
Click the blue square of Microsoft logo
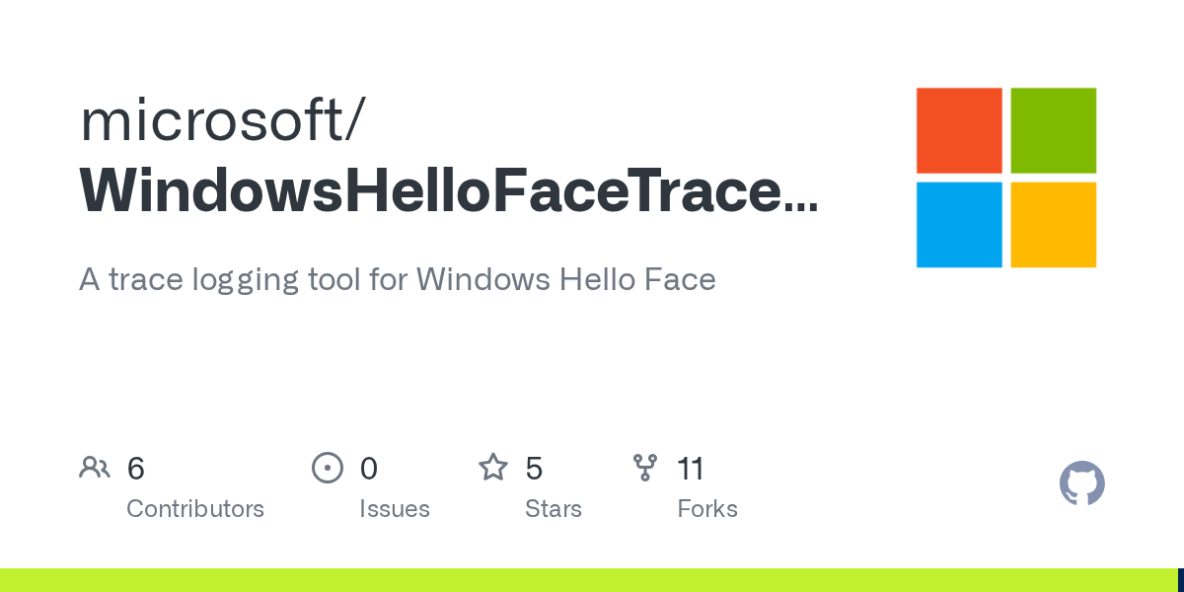[x=959, y=225]
